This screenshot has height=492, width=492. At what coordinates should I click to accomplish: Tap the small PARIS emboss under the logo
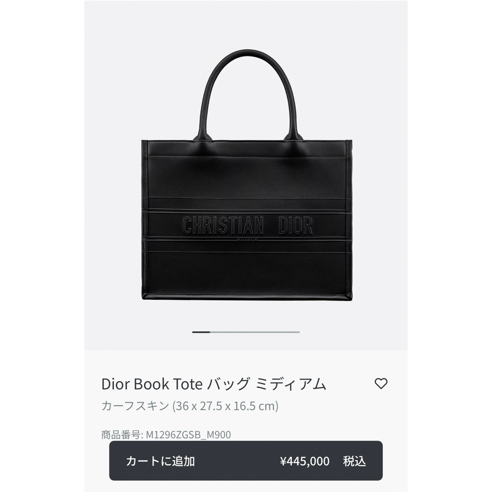point(247,240)
